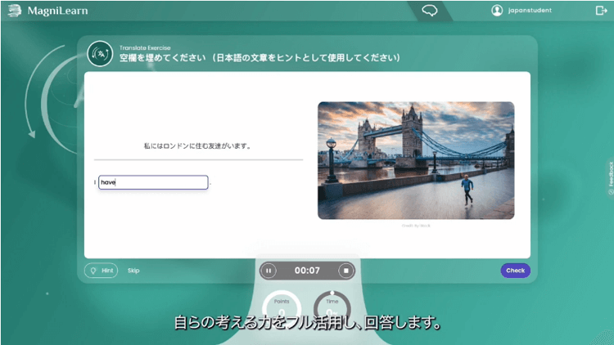Skip this exercise
This screenshot has height=345, width=614.
click(x=133, y=271)
